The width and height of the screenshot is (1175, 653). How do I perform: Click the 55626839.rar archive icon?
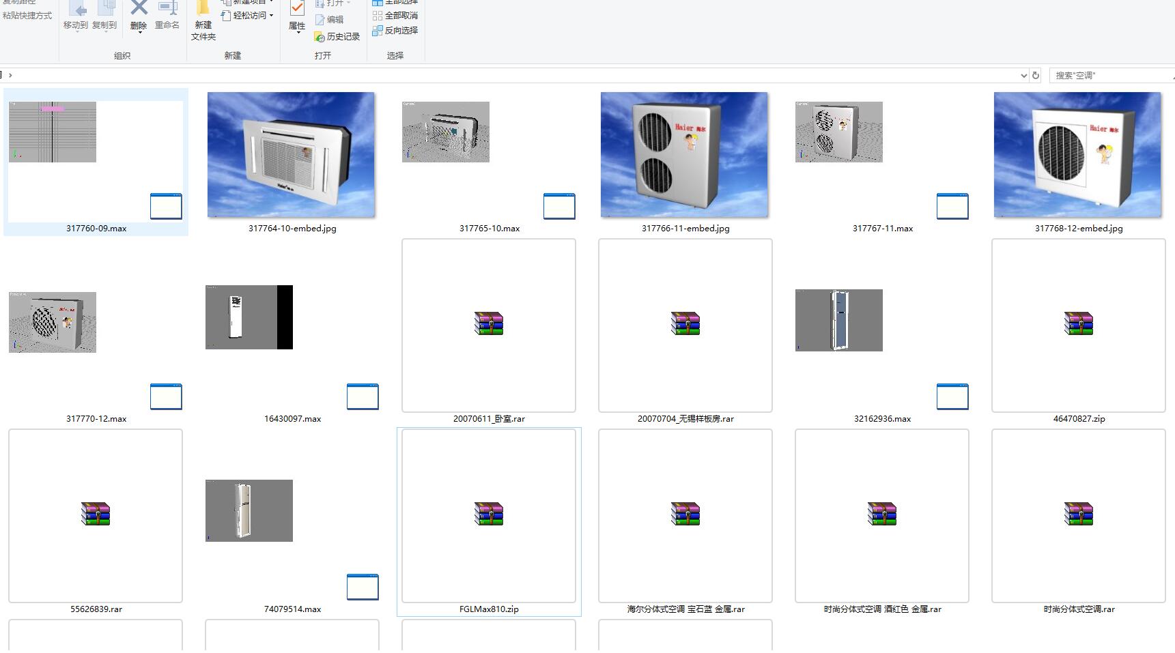click(x=96, y=514)
